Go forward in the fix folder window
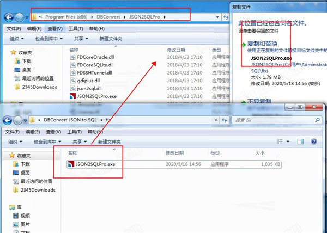The width and height of the screenshot is (327, 233). point(18,120)
